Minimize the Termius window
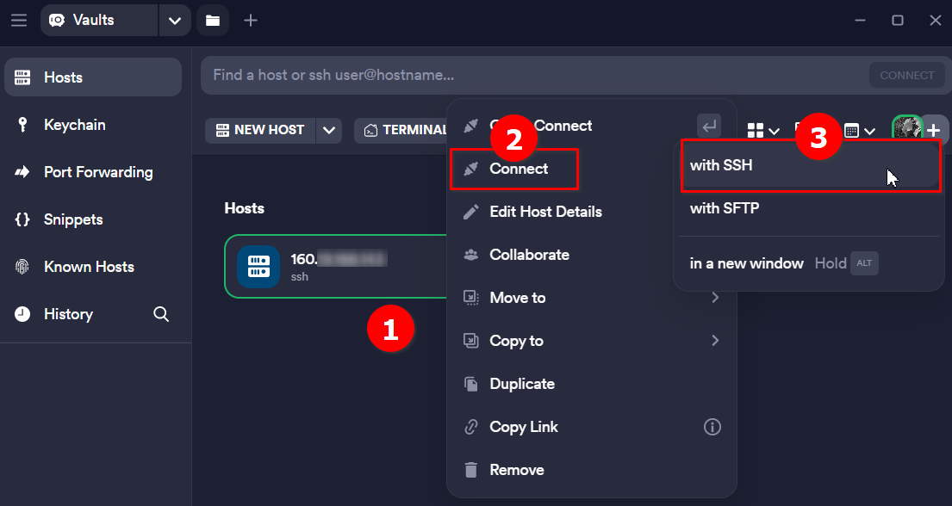Viewport: 952px width, 506px height. (860, 20)
